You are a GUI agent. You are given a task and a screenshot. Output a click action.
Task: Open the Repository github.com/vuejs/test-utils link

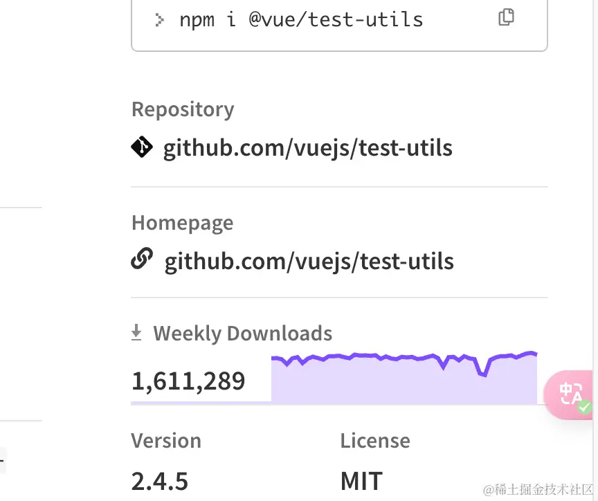point(307,148)
